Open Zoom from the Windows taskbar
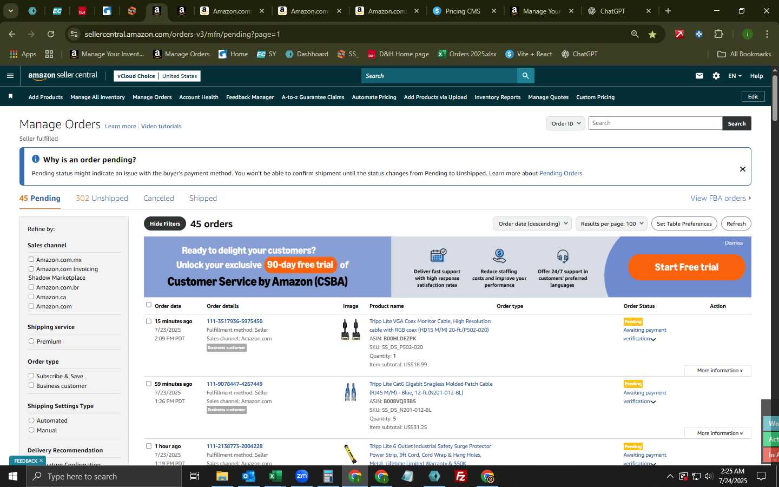 click(x=301, y=476)
